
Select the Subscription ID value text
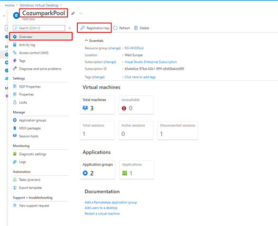(x=154, y=69)
